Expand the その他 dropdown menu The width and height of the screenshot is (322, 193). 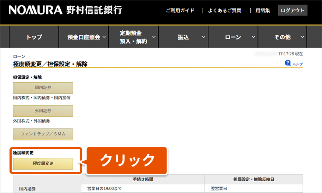pos(282,37)
